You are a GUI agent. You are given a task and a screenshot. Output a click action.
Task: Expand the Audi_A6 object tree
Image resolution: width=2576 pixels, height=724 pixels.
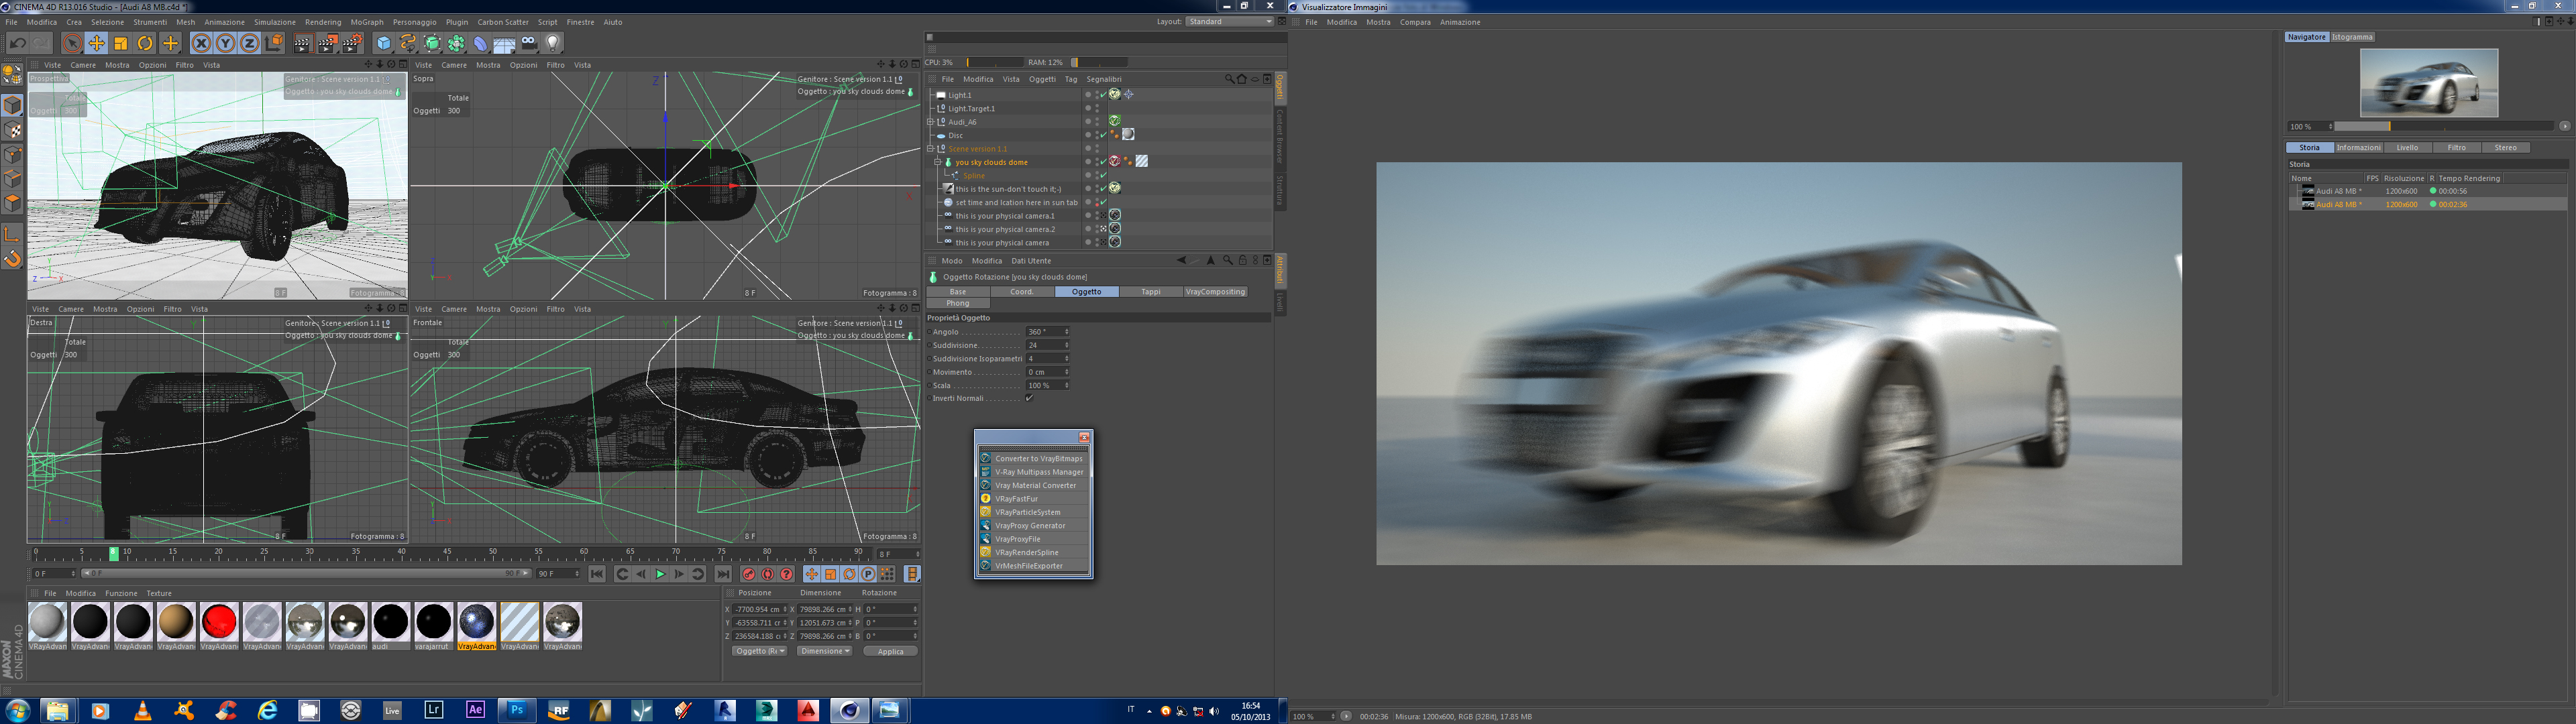(930, 122)
